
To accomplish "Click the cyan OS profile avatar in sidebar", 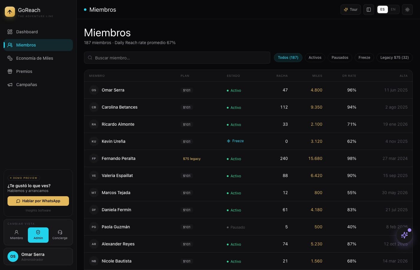I will click(x=13, y=256).
